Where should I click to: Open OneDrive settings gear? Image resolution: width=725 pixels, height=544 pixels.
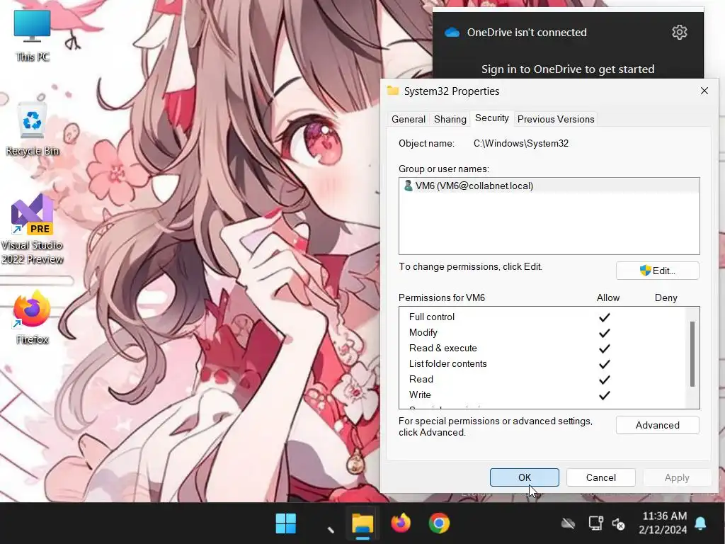tap(679, 32)
